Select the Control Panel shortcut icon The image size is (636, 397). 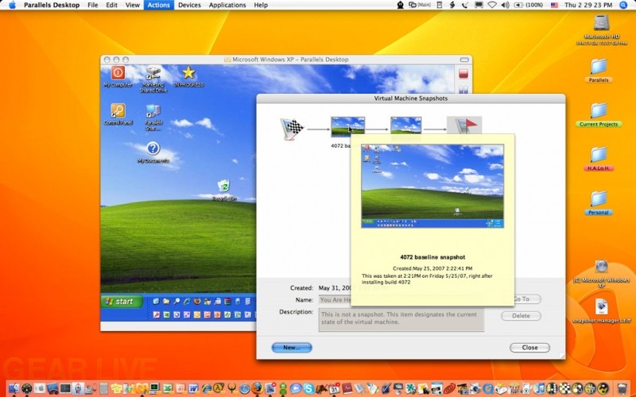118,114
